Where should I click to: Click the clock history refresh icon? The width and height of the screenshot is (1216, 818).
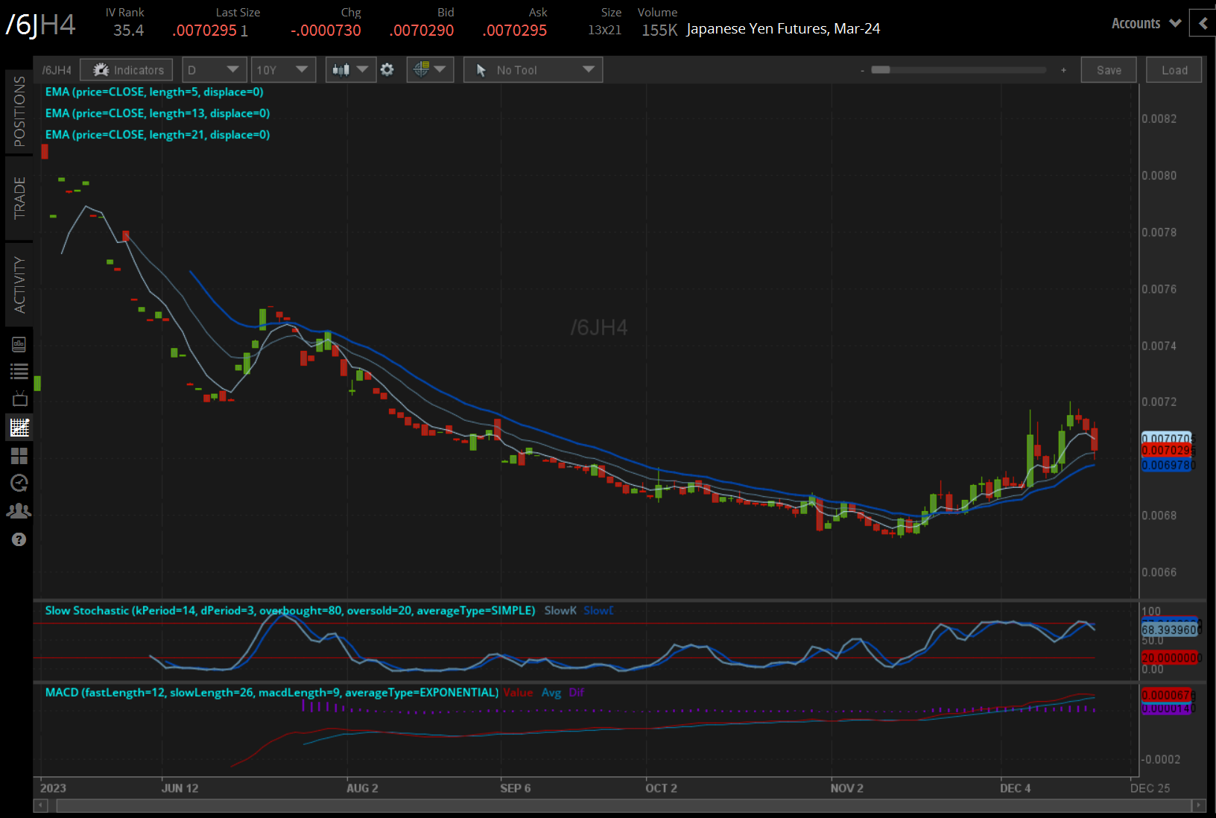[x=19, y=483]
